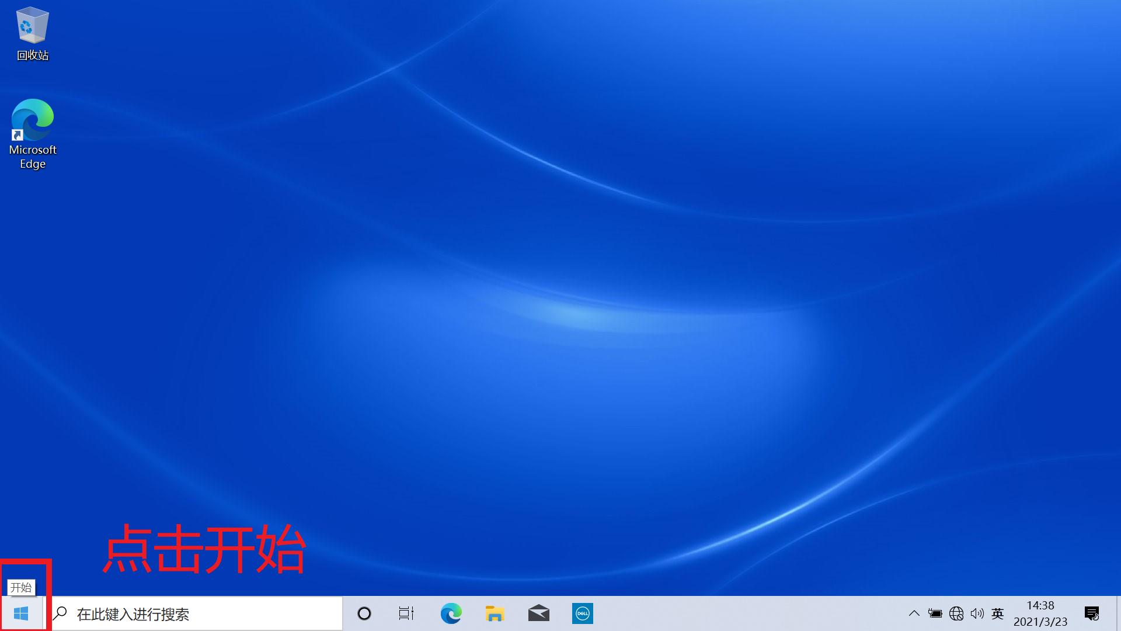Check network status via the globe icon
Screen dimensions: 1121x631
pyautogui.click(x=957, y=613)
